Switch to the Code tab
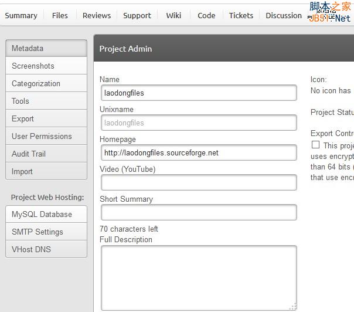This screenshot has height=312, width=354. point(206,16)
